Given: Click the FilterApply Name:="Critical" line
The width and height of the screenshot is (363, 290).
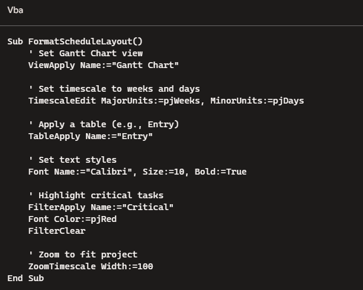Looking at the screenshot, I should tap(101, 207).
